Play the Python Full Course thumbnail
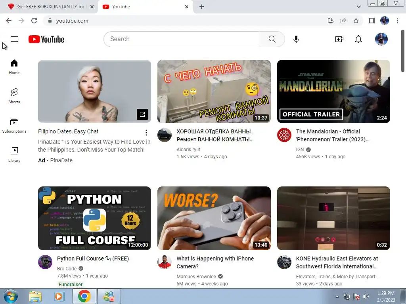Image resolution: width=406 pixels, height=304 pixels. pos(94,218)
